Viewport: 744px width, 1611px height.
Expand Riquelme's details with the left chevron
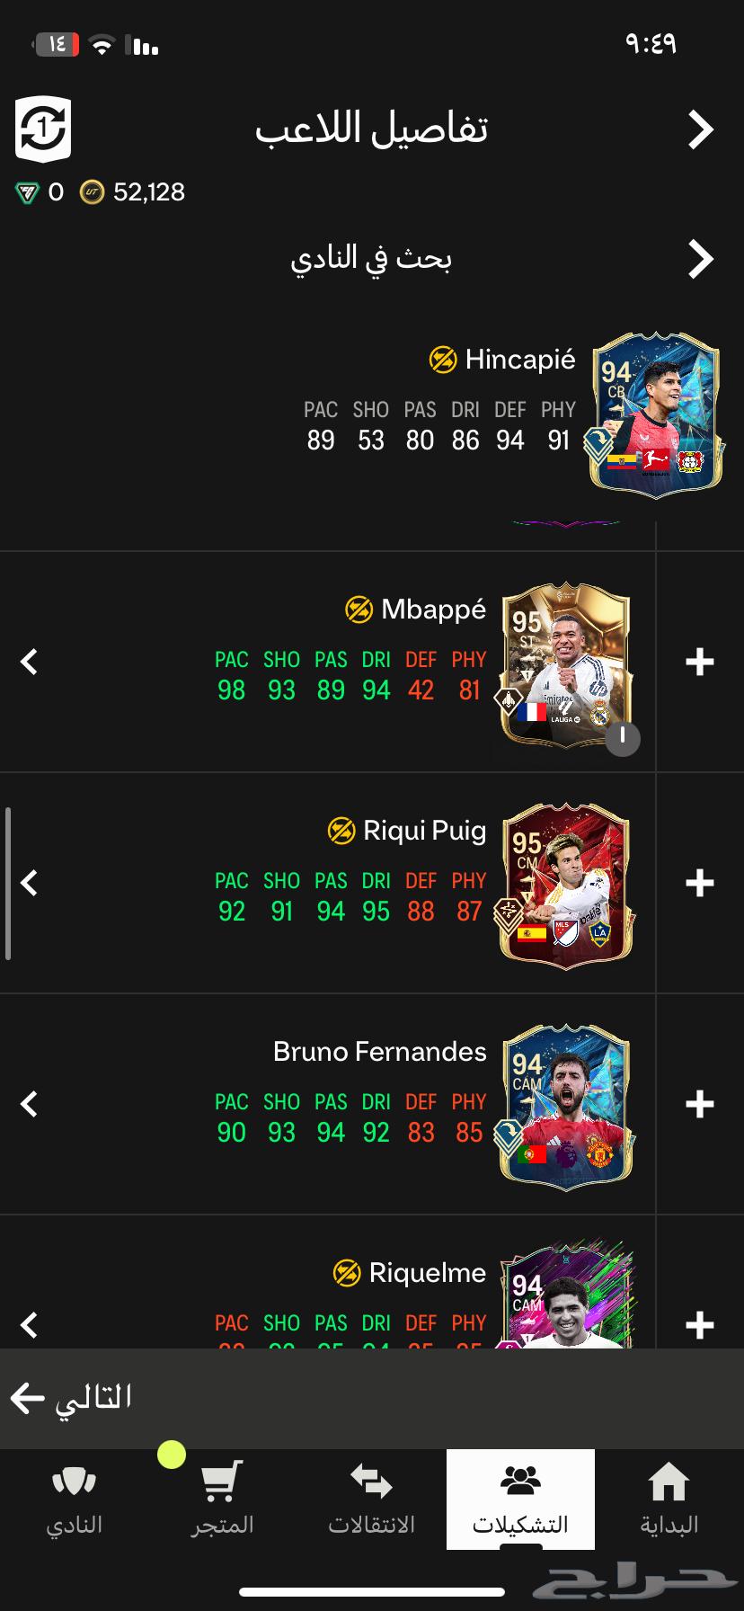pos(29,1325)
